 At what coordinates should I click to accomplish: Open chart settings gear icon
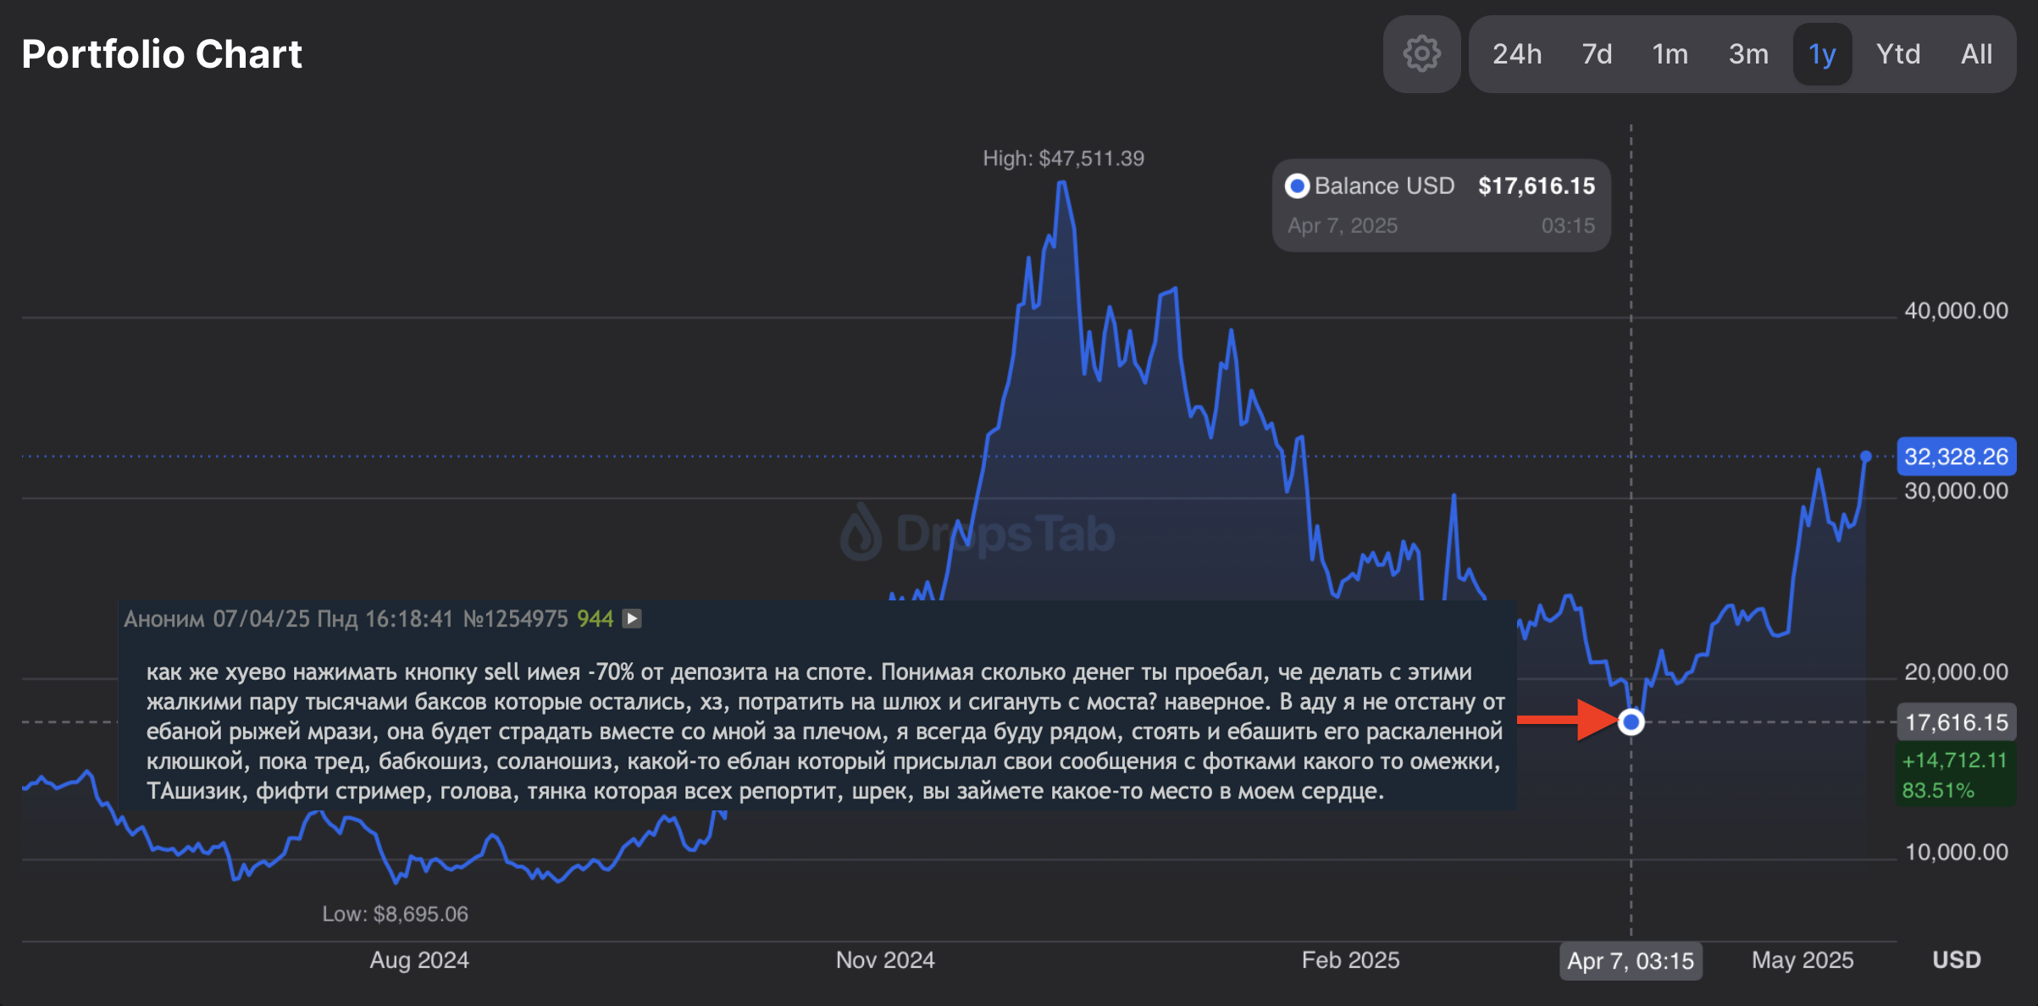[1421, 54]
